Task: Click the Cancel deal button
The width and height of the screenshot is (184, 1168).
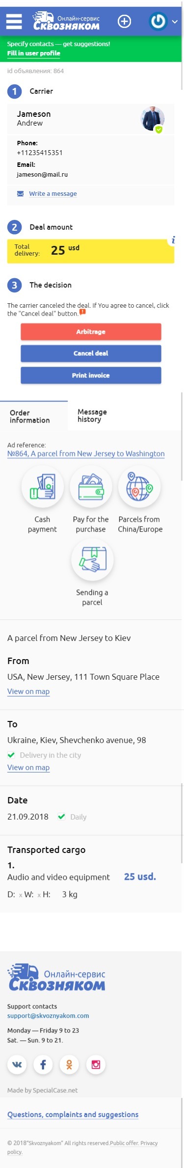Action: pyautogui.click(x=91, y=353)
